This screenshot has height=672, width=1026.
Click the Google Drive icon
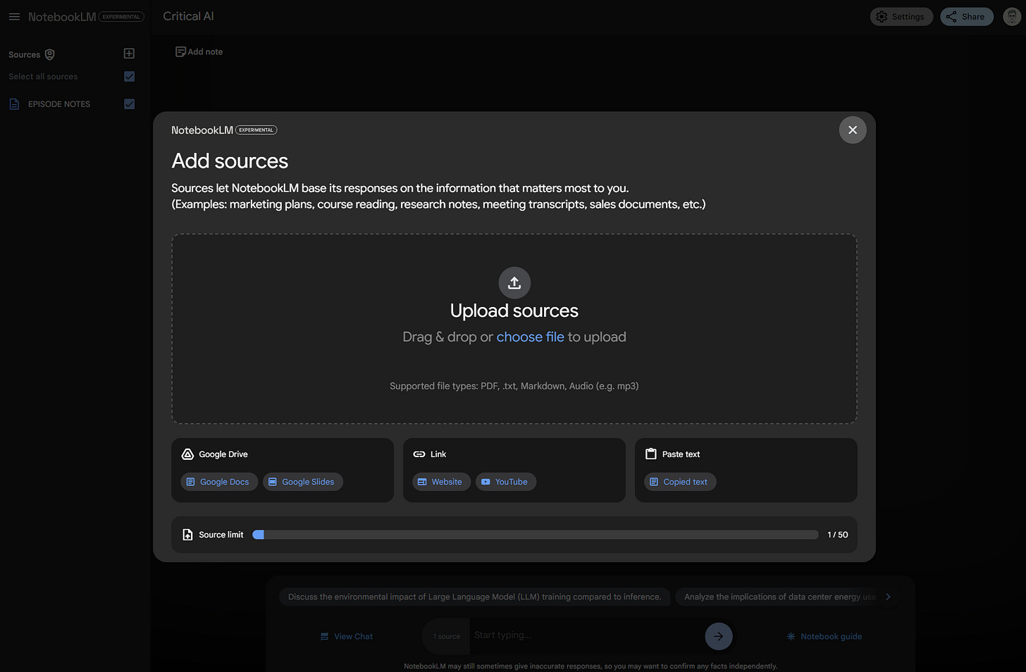click(187, 454)
